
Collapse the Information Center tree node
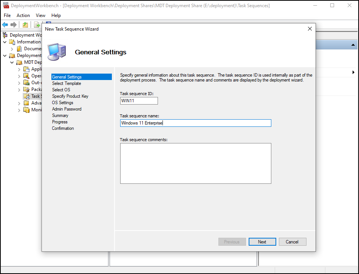coord(5,42)
